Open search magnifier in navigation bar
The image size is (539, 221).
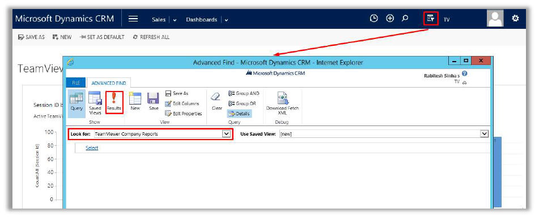[405, 19]
